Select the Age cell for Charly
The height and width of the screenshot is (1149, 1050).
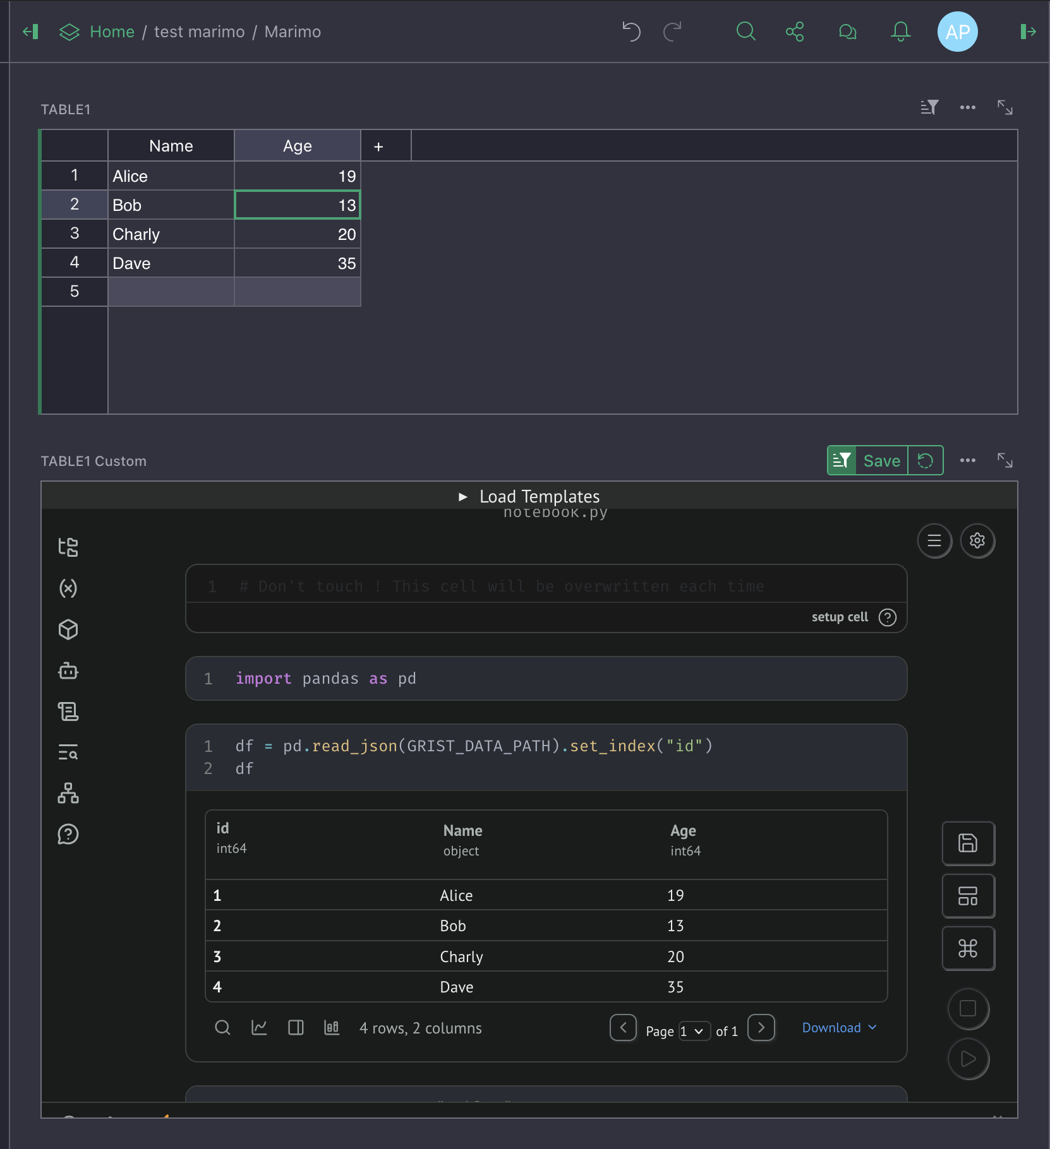298,234
